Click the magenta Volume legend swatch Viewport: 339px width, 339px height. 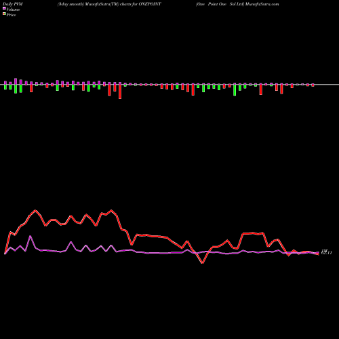pos(4,9)
